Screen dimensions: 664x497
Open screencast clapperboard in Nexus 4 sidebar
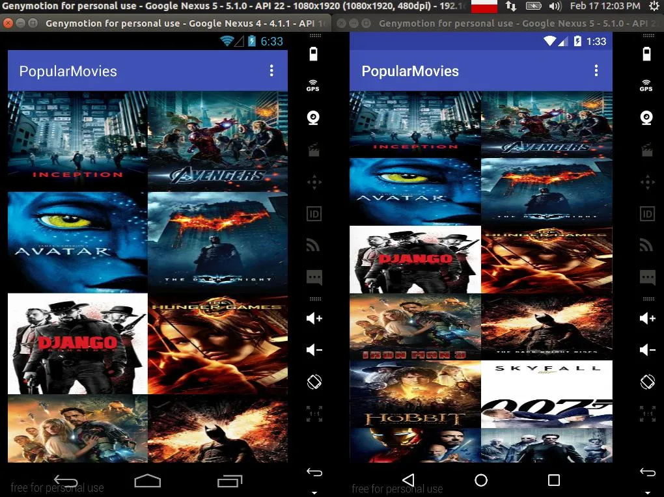pyautogui.click(x=314, y=150)
